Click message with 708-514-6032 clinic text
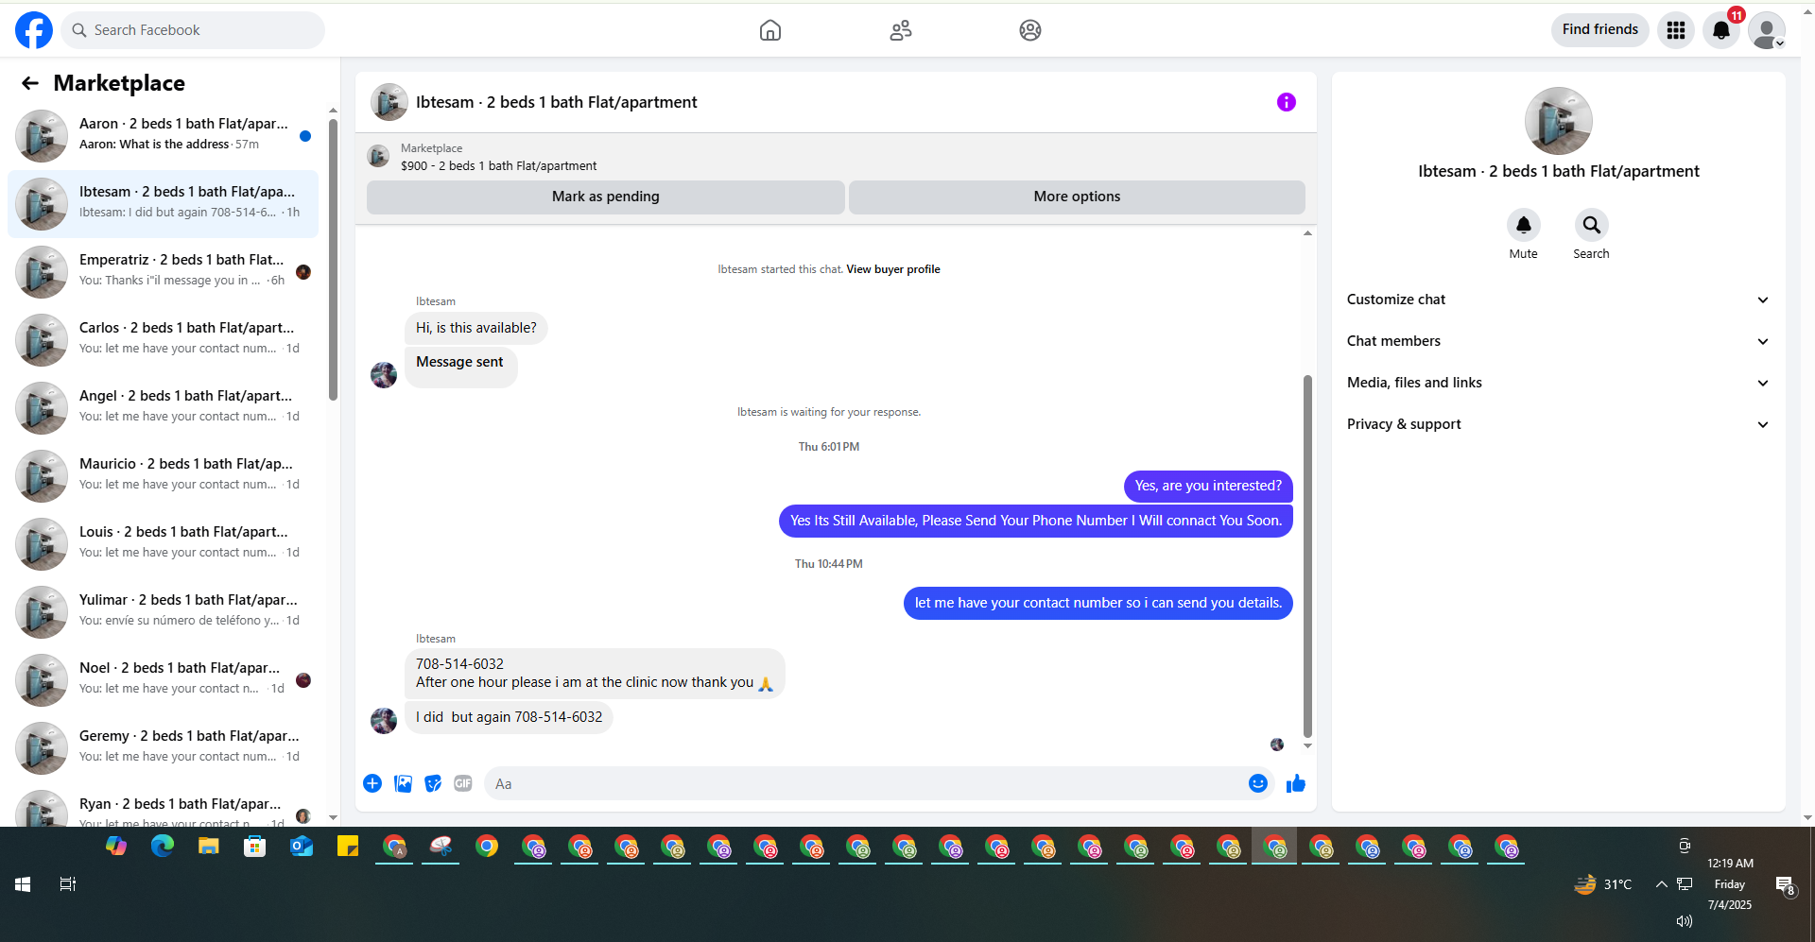Image resolution: width=1815 pixels, height=942 pixels. pos(595,673)
